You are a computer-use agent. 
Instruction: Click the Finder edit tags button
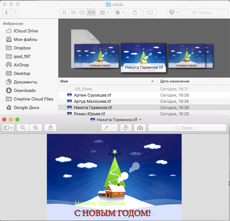pyautogui.click(x=149, y=12)
